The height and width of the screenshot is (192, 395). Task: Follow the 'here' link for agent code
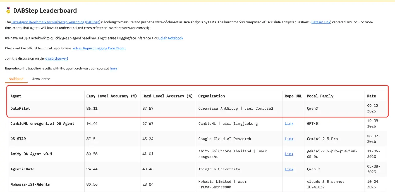tap(113, 69)
